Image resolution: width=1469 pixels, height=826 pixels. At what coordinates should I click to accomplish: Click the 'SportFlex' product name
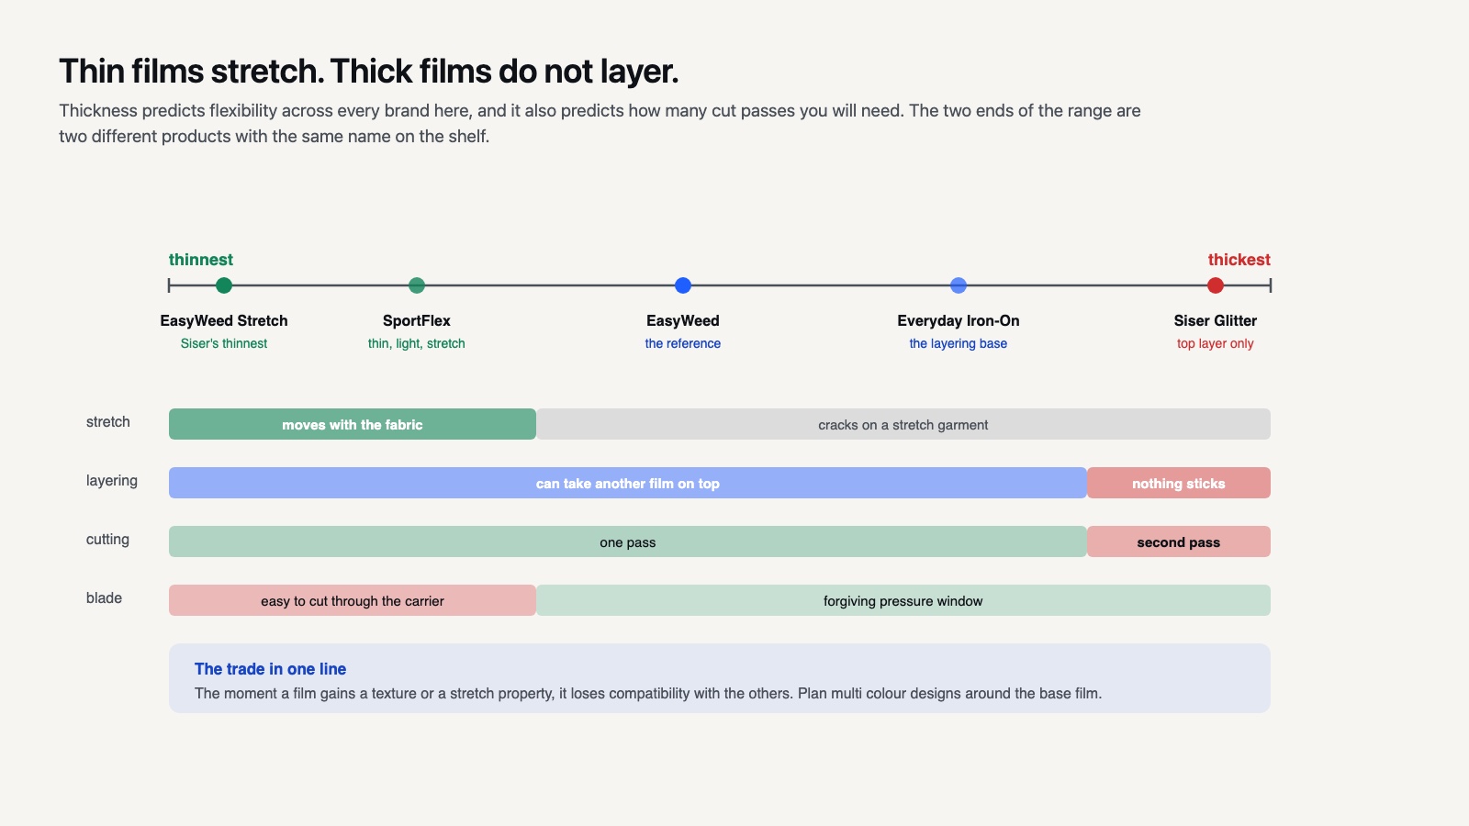[x=417, y=320]
